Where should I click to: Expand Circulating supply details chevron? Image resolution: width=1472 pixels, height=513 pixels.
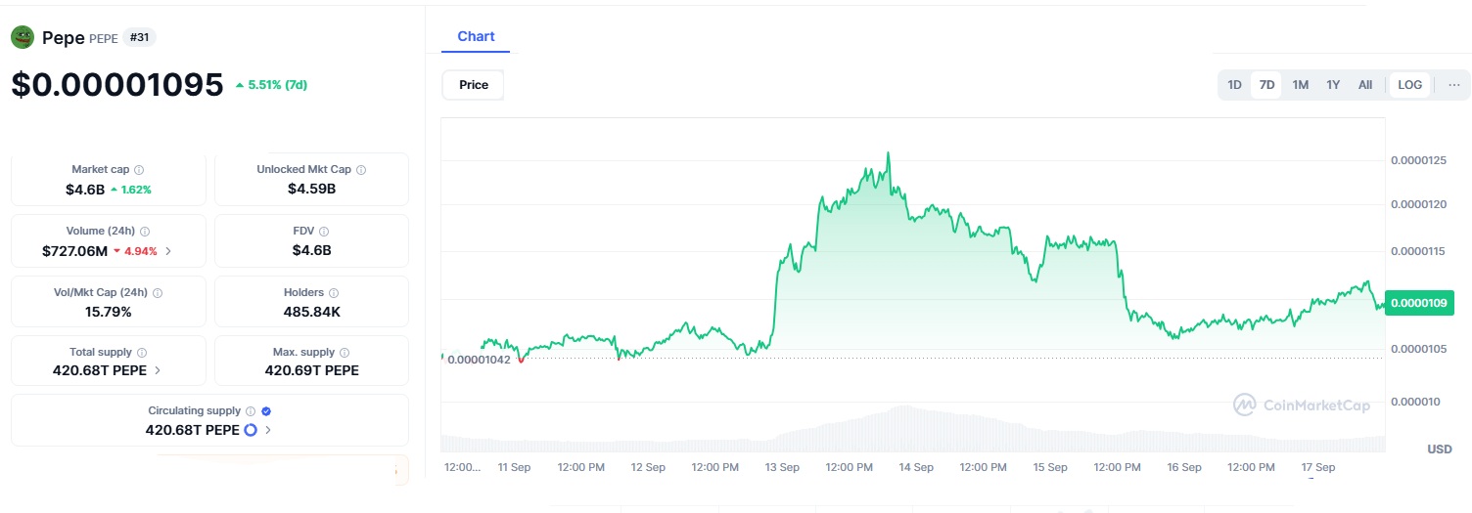click(x=268, y=430)
